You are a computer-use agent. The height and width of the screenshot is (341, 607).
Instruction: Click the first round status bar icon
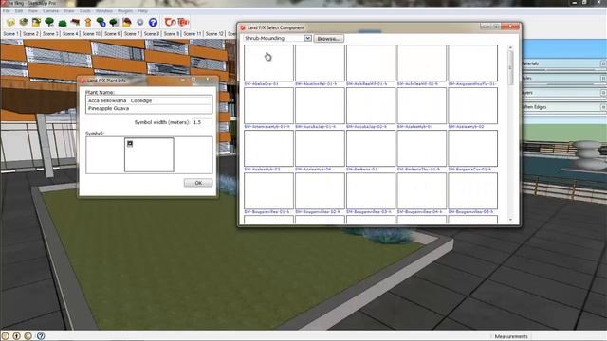(5, 336)
